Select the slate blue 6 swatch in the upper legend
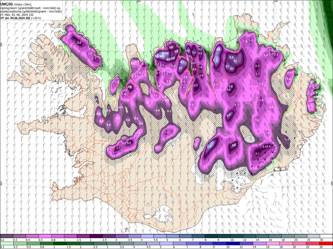Screen dimensions: 333x249 click(186, 236)
